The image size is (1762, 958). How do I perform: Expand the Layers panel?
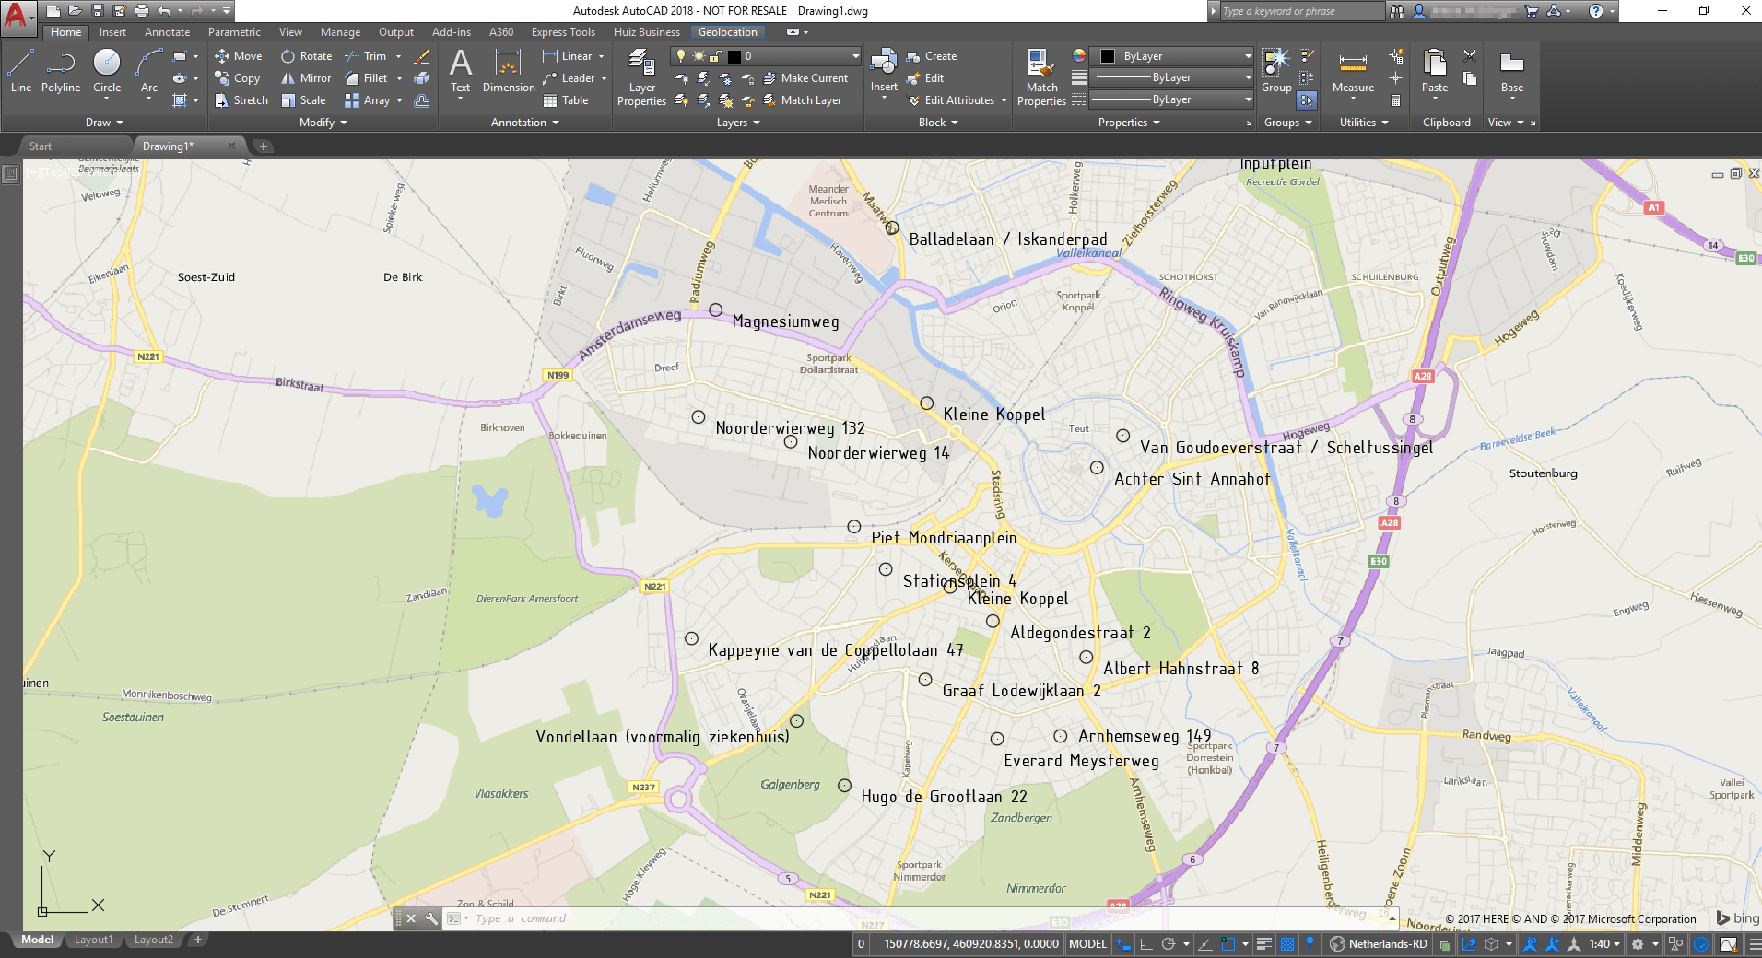[x=738, y=123]
